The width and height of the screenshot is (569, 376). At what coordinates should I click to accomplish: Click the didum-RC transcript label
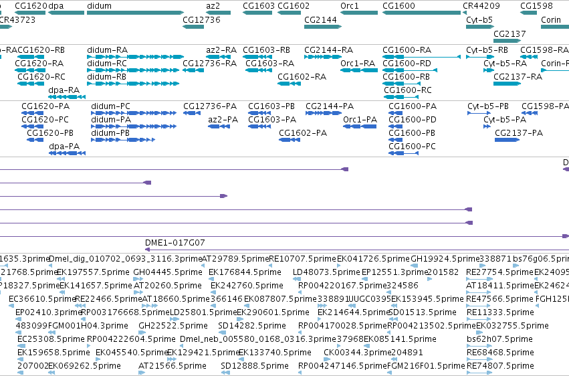click(x=107, y=64)
